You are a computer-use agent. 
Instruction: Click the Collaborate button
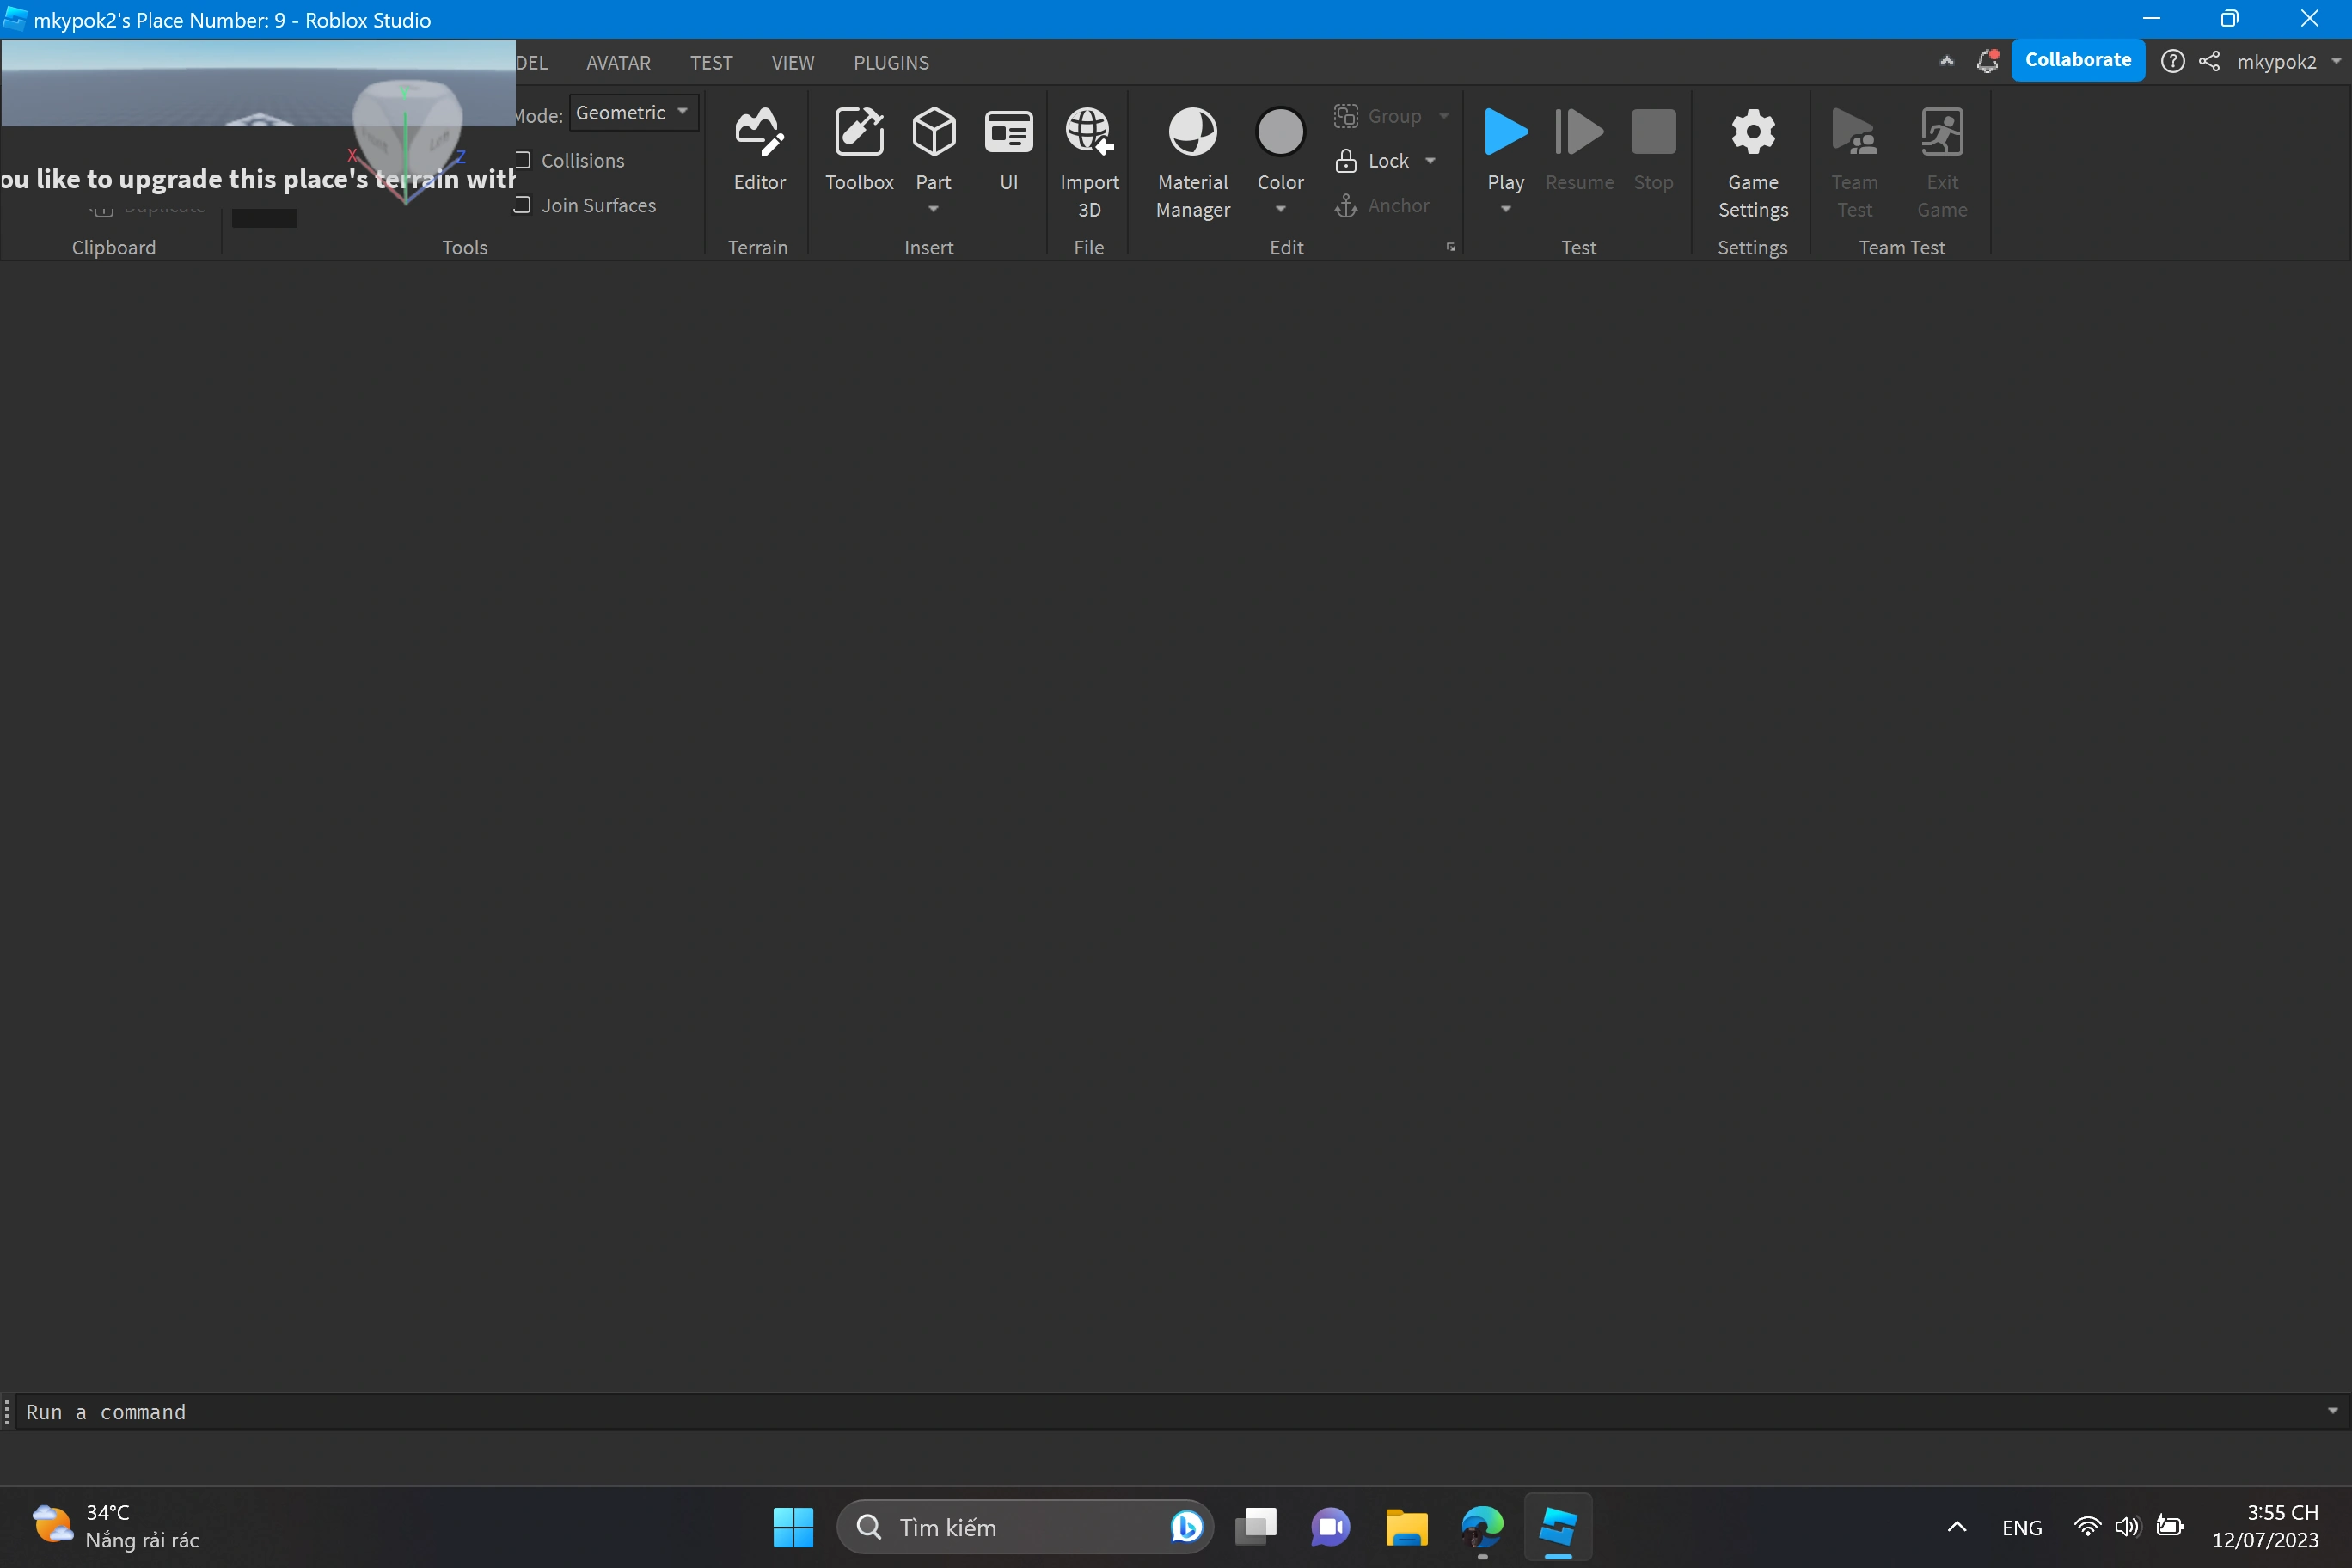(x=2077, y=60)
